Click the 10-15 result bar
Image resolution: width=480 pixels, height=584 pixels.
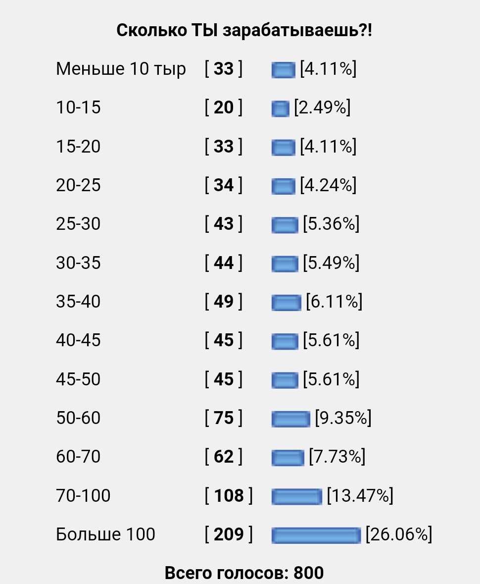pyautogui.click(x=280, y=109)
